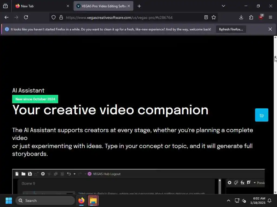
Task: Bookmark this page with the star
Action: (214, 17)
